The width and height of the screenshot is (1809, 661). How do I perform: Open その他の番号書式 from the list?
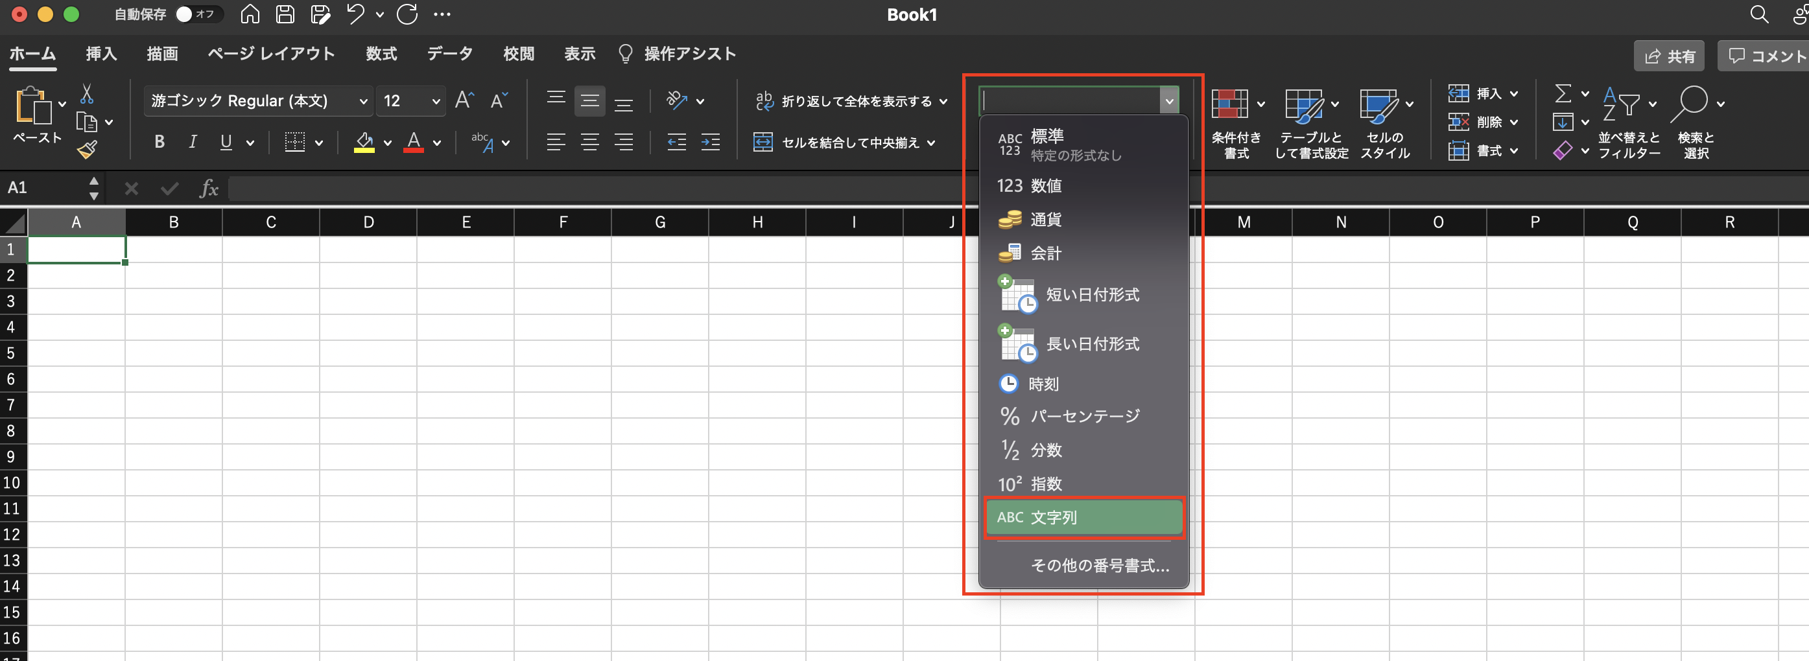1099,566
